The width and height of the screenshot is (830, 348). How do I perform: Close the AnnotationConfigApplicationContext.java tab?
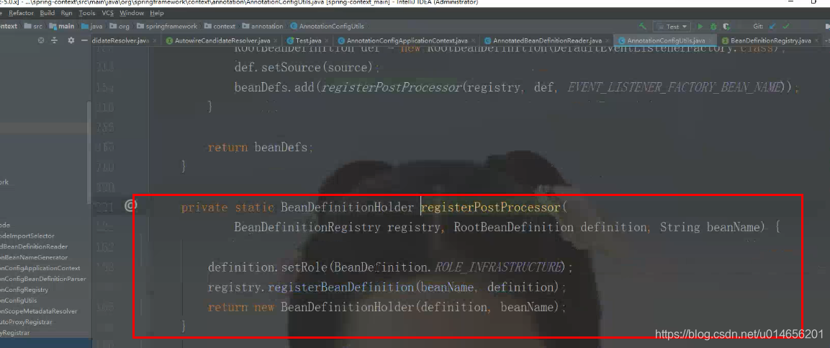tap(474, 40)
